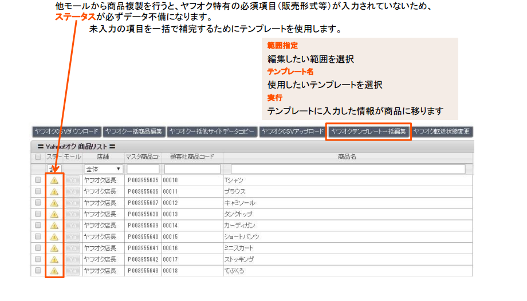Click Ya mall icon in タンクトップ row
The image size is (527, 301).
point(73,214)
